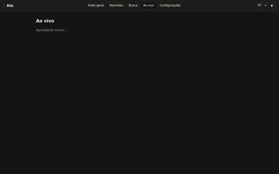Select the PT language label
279x174 pixels.
click(x=260, y=6)
